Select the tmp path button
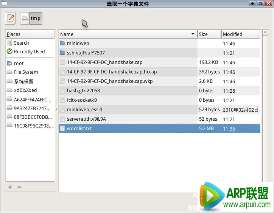The width and height of the screenshot is (274, 213). [x=36, y=18]
